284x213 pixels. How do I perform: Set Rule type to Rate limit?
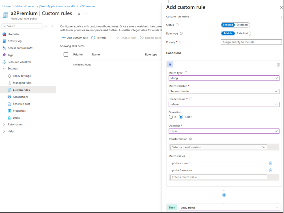242,33
